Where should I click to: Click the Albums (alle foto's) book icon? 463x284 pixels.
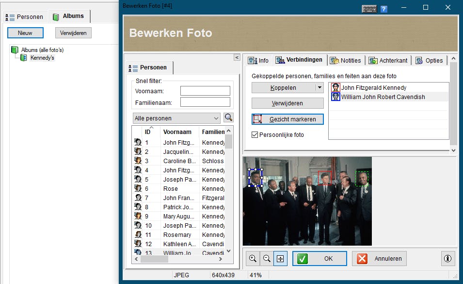point(15,50)
